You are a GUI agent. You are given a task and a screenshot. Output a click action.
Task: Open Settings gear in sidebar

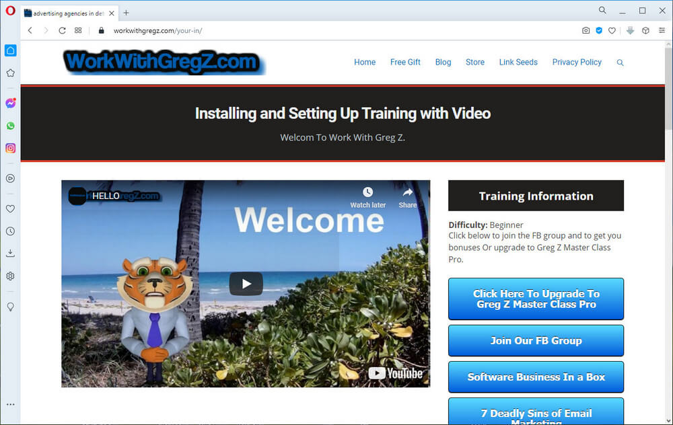[x=10, y=276]
